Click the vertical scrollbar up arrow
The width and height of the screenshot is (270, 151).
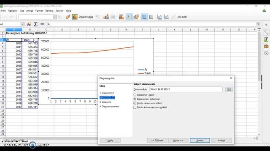click(259, 31)
